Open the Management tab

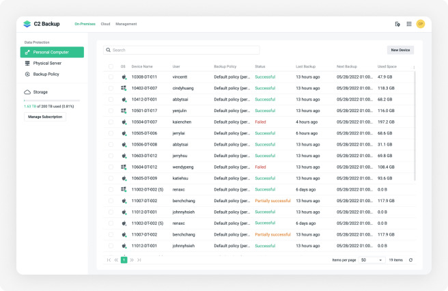(x=126, y=24)
